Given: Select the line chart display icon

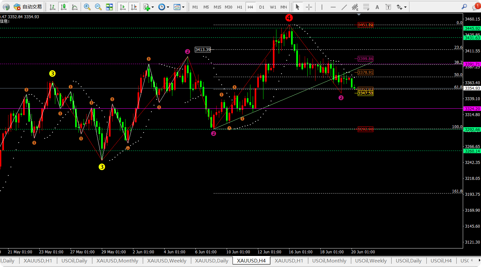Looking at the screenshot, I should (x=74, y=7).
